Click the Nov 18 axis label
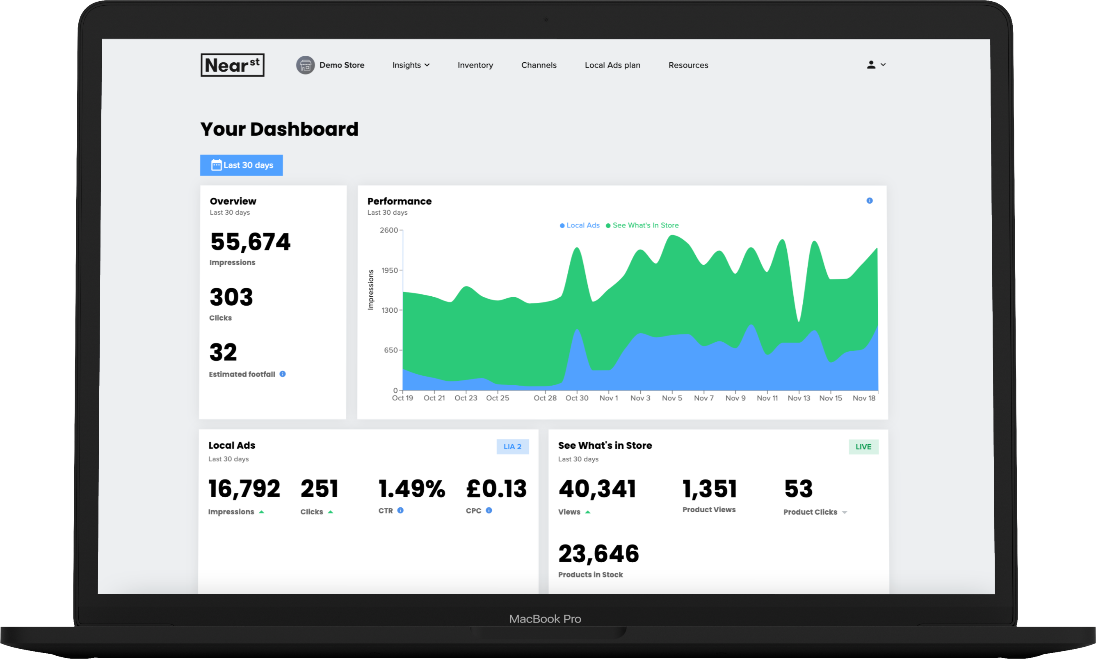The height and width of the screenshot is (659, 1096). coord(864,398)
